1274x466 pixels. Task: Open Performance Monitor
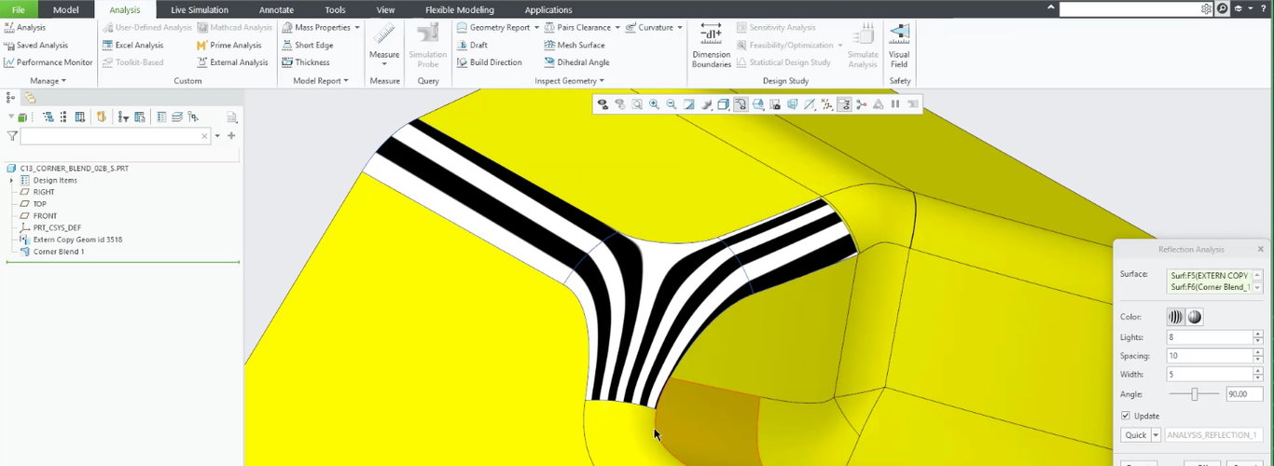[x=48, y=62]
